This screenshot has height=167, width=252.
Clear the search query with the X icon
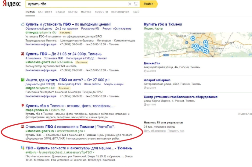point(130,4)
